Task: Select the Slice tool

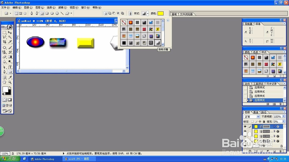Action: (x=10, y=42)
